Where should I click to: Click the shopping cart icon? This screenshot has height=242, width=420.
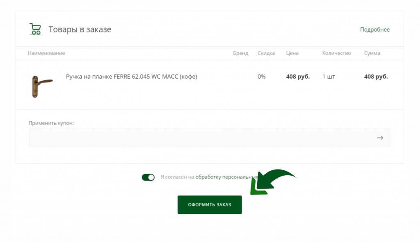point(35,29)
